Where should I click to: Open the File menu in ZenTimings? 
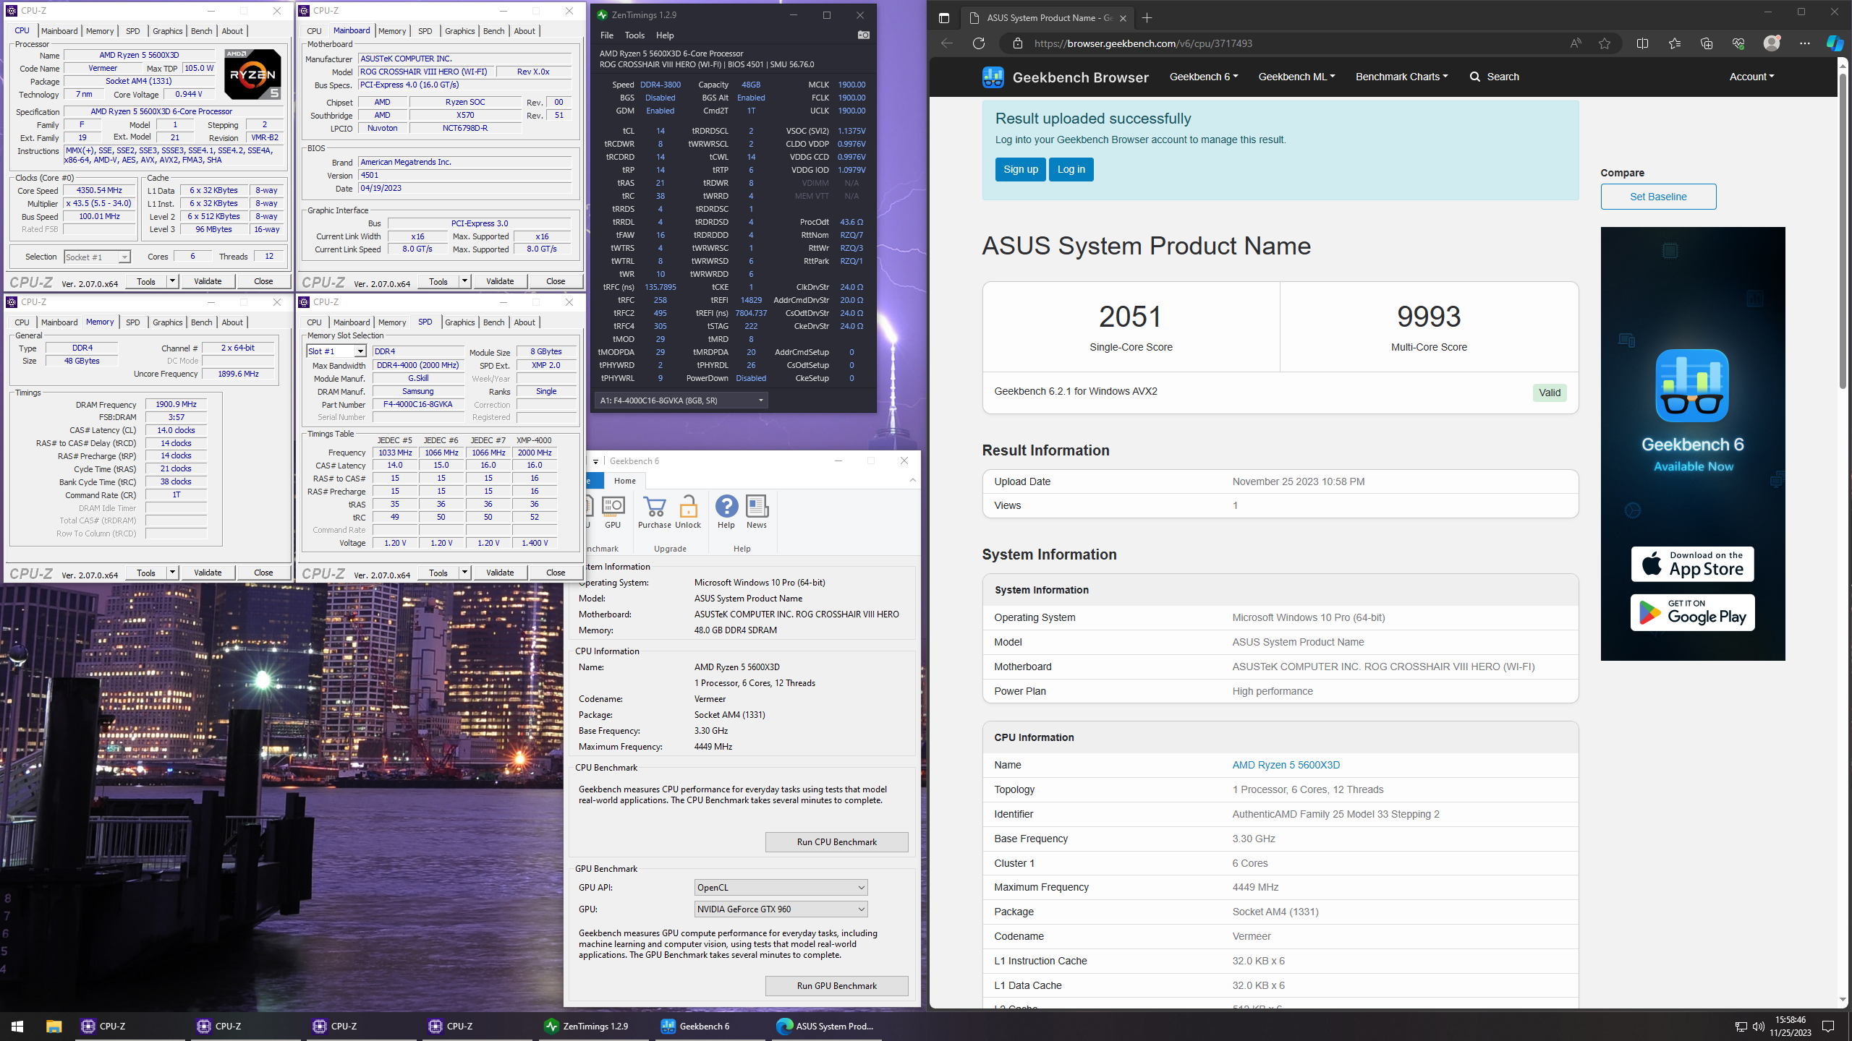coord(607,35)
